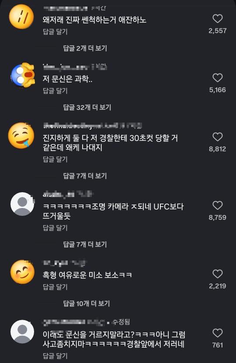This screenshot has height=363, width=236.
Task: Reply to the '흑형 여유로운 미소' comment
Action: (x=55, y=287)
